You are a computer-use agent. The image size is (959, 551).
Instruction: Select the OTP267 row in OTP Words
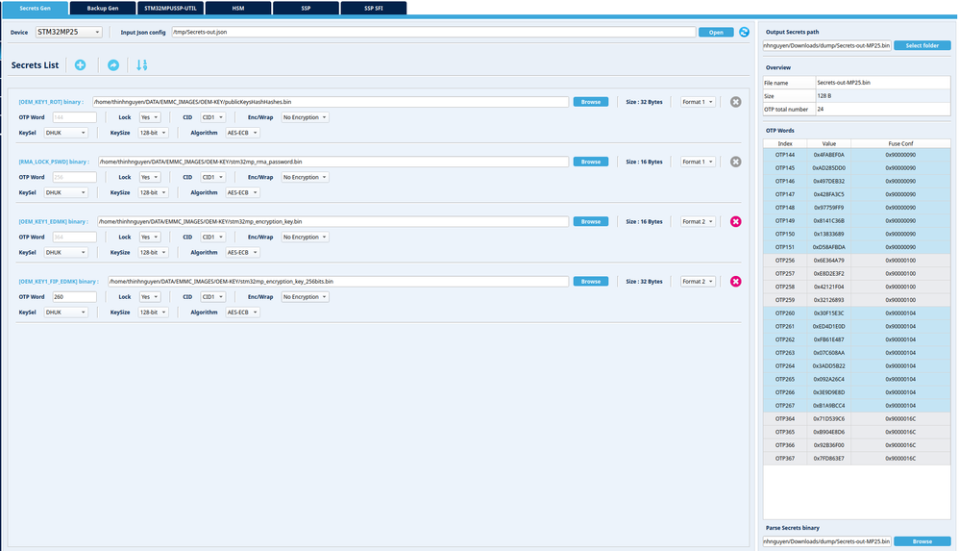[x=857, y=405]
